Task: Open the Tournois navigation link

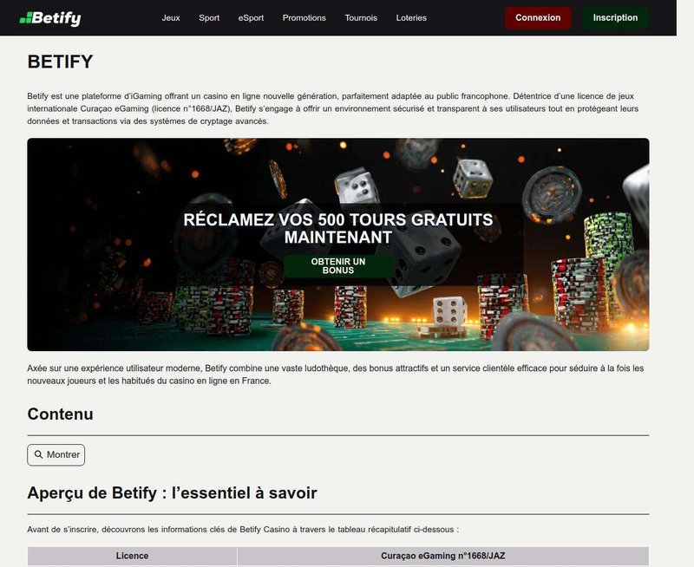Action: tap(361, 18)
